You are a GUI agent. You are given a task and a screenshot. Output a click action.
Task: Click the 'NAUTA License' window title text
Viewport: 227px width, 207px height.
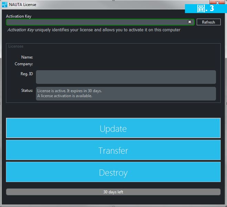tap(22, 4)
